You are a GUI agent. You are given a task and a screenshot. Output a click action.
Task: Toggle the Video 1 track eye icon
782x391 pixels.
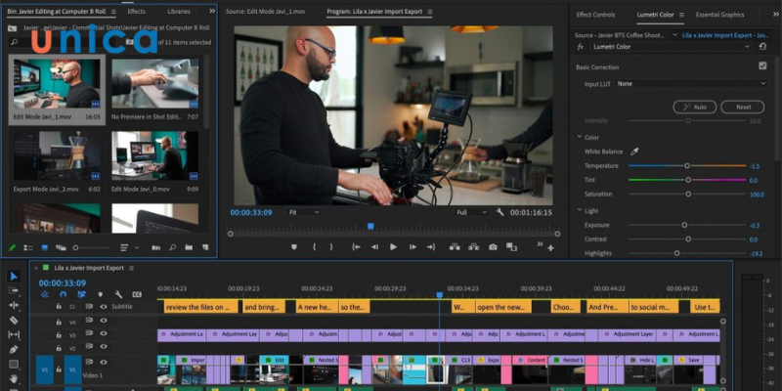click(x=103, y=361)
